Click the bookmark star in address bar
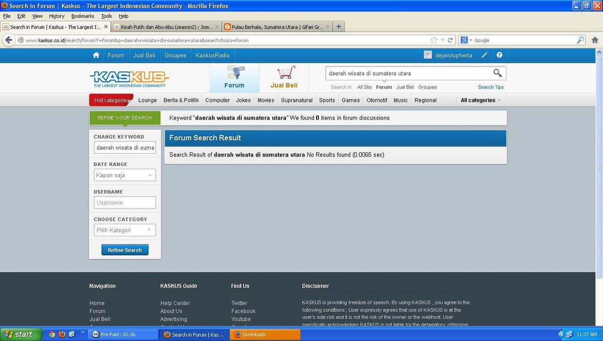Screen dimensions: 603x341 [434, 40]
